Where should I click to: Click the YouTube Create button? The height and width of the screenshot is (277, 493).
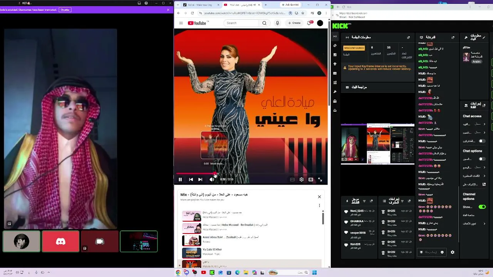point(294,23)
